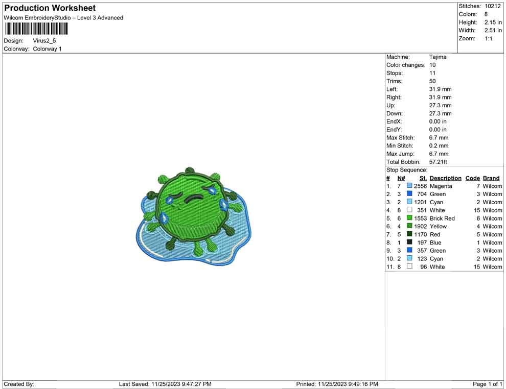Click the stop 8 Blue swatch

(409, 242)
